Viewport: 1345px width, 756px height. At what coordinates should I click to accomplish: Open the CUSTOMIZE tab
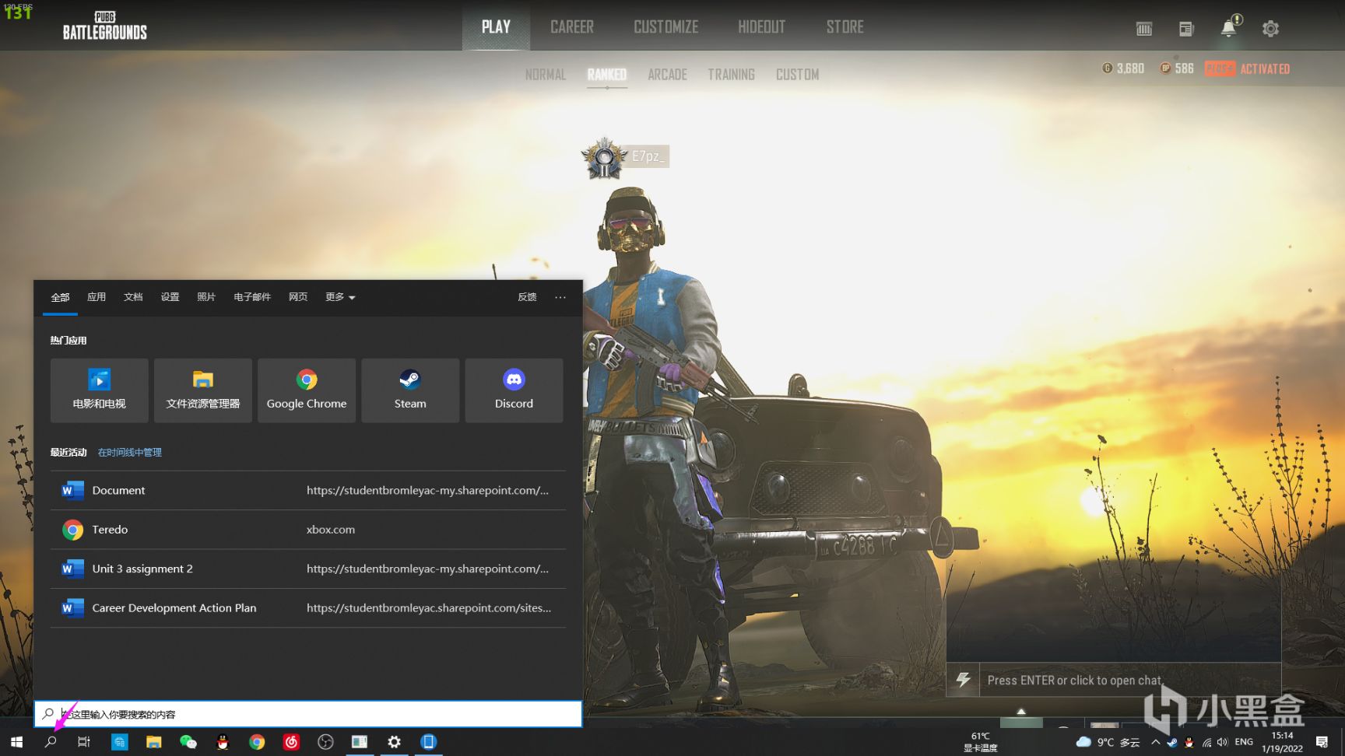[x=666, y=26]
